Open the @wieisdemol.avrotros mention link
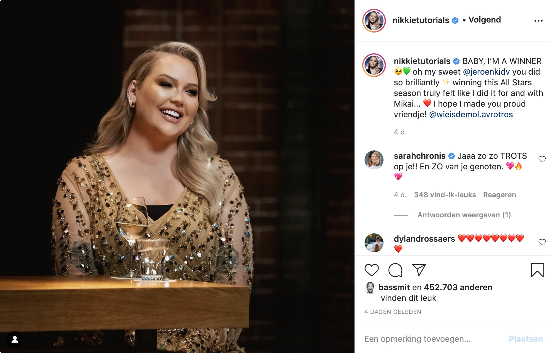Image resolution: width=551 pixels, height=353 pixels. 471,115
